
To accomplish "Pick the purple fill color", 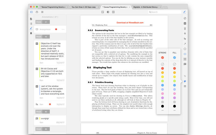I will (174, 98).
